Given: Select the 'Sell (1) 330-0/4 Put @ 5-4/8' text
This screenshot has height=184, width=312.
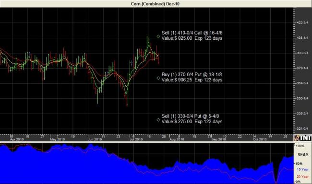Looking at the screenshot, I should [190, 116].
